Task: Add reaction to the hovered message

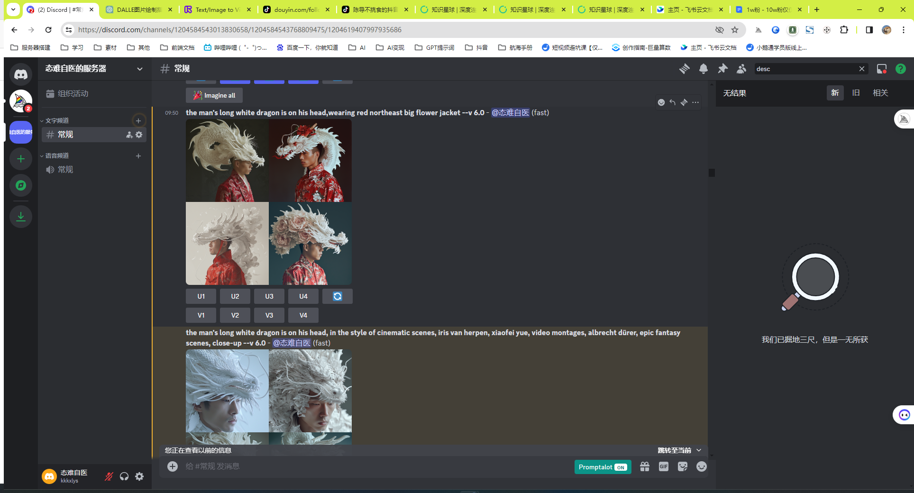Action: point(661,102)
